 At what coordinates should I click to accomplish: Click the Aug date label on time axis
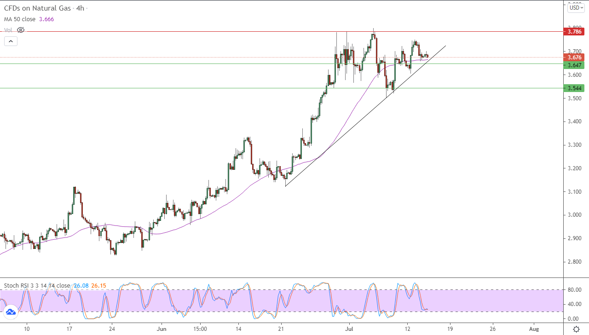click(x=534, y=329)
